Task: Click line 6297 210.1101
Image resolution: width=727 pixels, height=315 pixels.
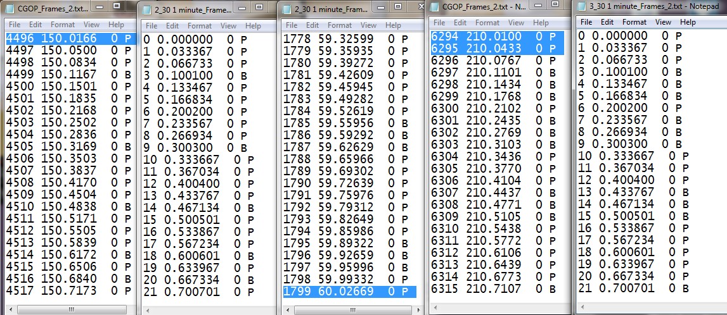Action: pos(494,73)
